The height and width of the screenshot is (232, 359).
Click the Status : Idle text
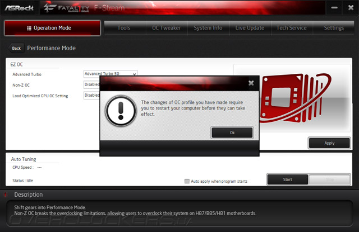(22, 181)
